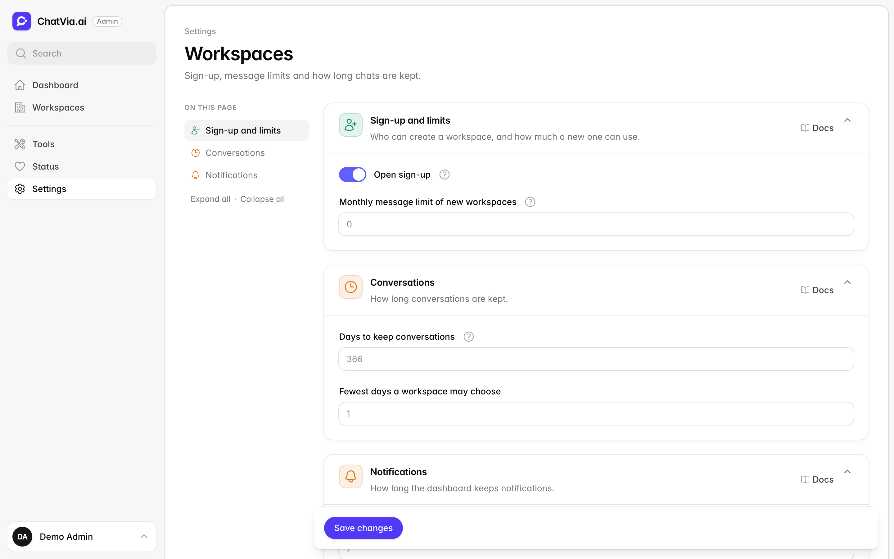Click the green Sign-up and limits section icon
The width and height of the screenshot is (894, 559).
(x=350, y=125)
